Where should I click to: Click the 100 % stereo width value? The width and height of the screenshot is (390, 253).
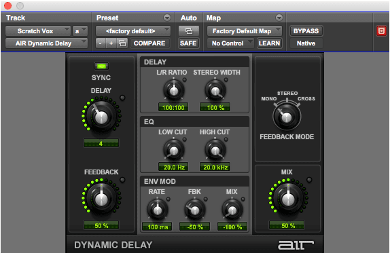(215, 107)
